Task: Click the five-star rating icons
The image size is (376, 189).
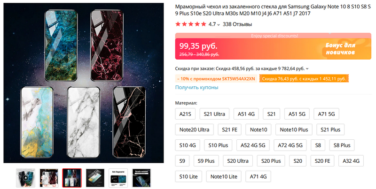Action: pos(190,24)
